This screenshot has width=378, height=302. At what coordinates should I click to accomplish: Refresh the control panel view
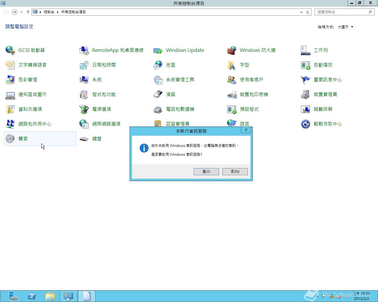[x=308, y=12]
